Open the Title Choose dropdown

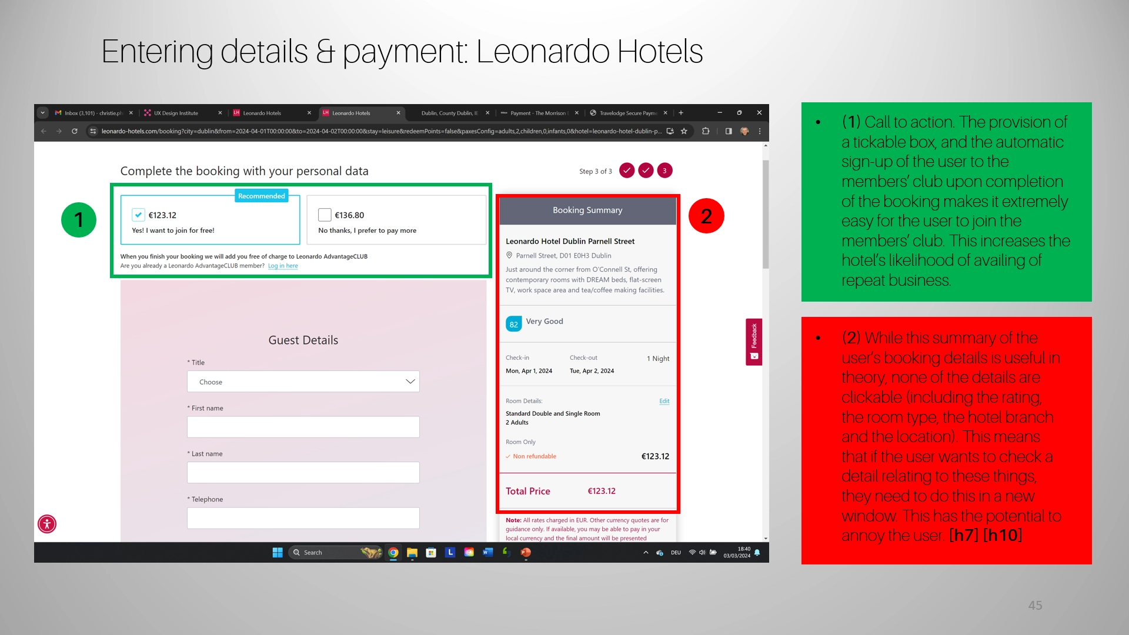coord(303,382)
